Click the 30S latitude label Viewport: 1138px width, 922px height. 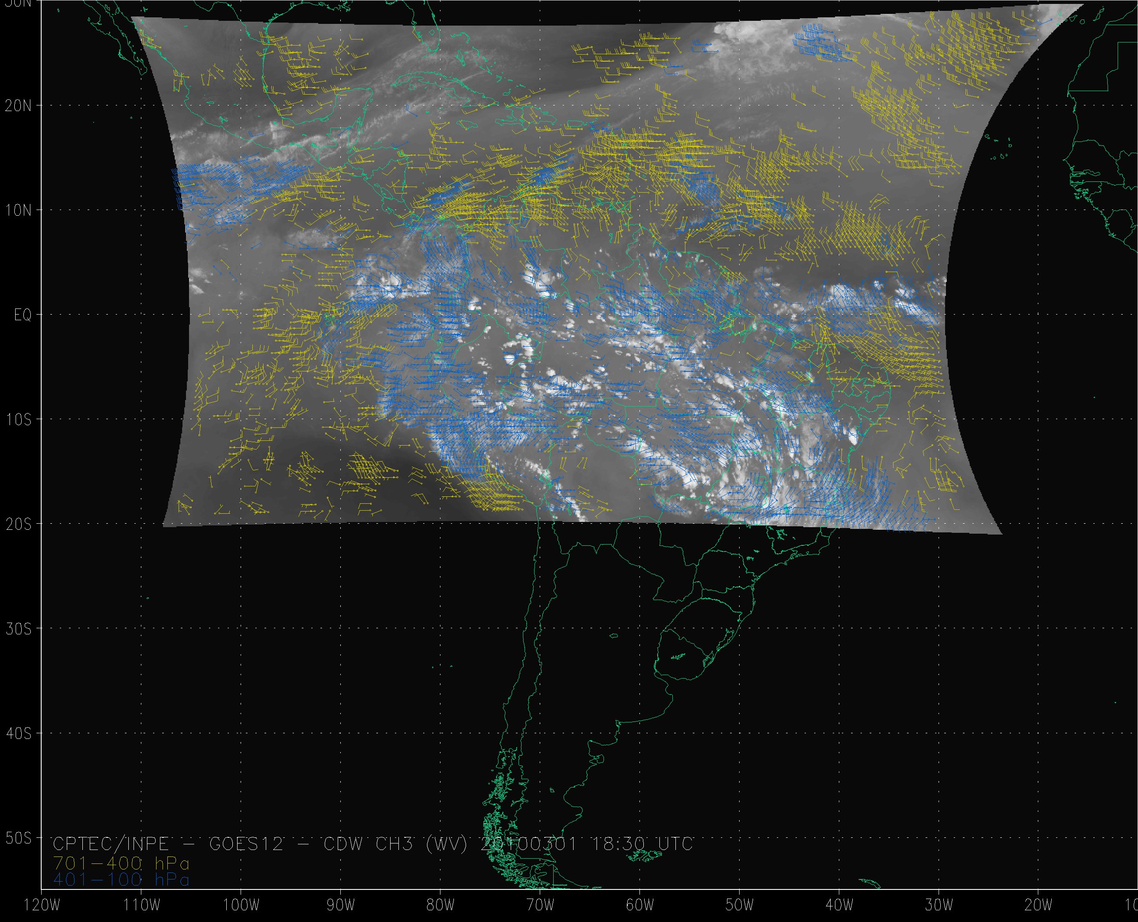18,629
